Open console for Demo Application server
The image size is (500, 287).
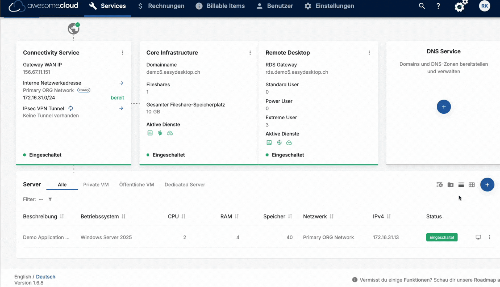coord(478,237)
